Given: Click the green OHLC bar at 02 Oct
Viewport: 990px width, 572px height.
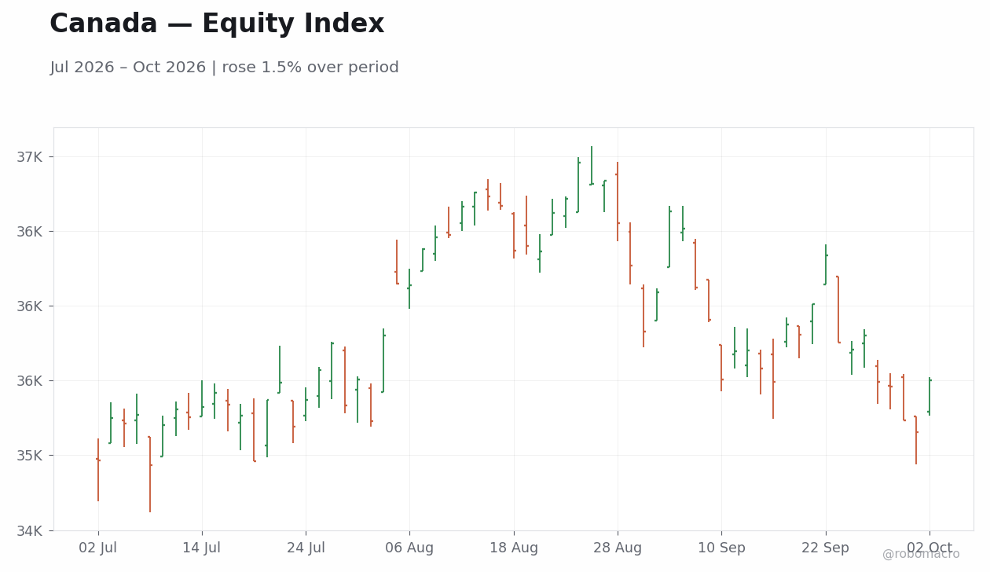Looking at the screenshot, I should point(929,396).
